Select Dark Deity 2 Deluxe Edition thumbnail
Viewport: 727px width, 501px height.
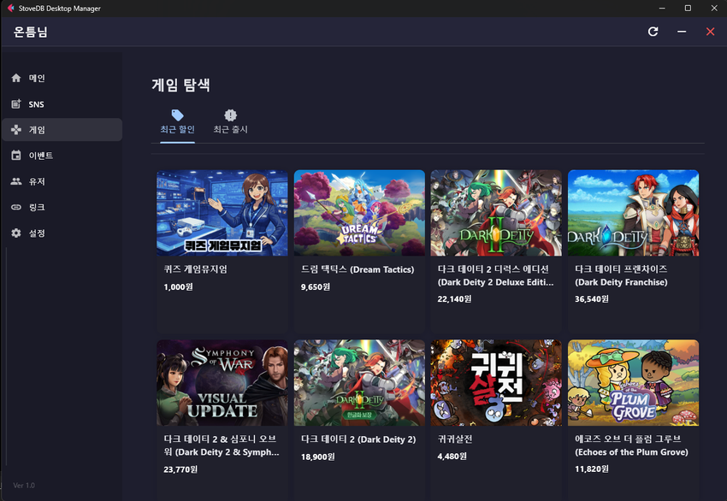pos(496,212)
